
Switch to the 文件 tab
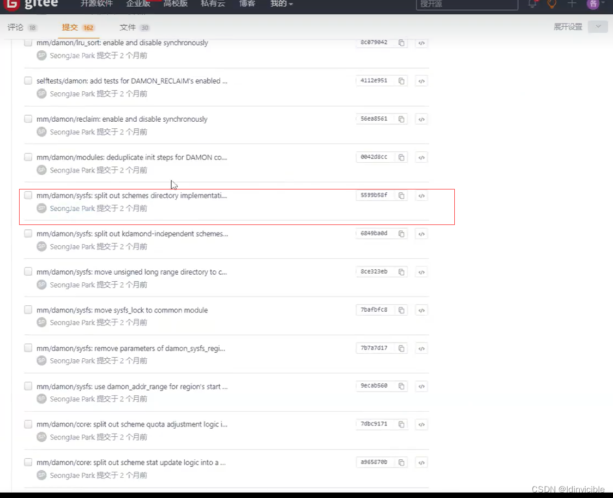coord(128,27)
